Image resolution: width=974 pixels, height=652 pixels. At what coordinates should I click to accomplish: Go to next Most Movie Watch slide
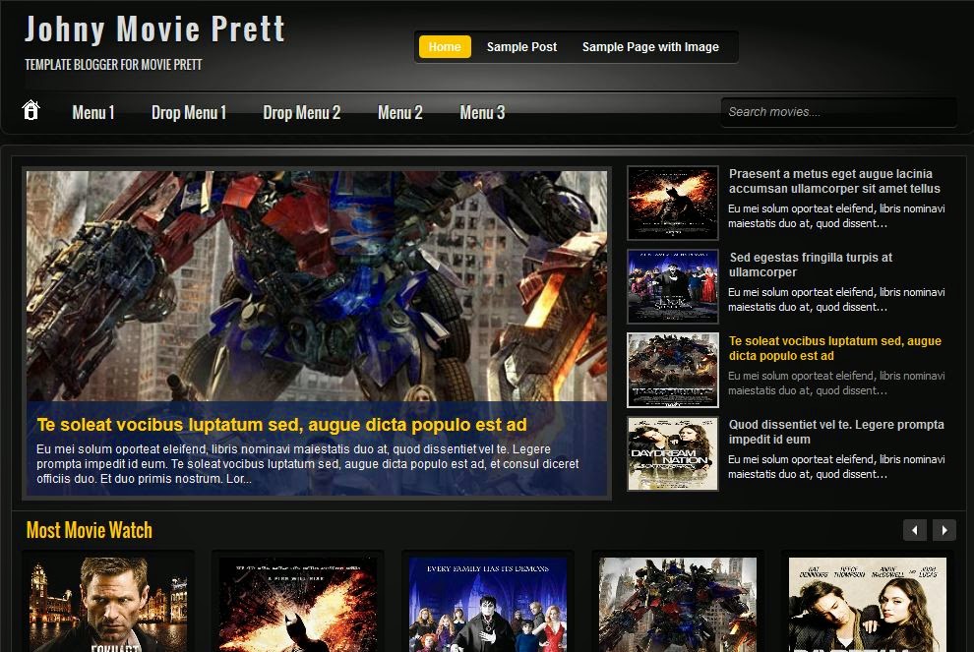(x=944, y=530)
